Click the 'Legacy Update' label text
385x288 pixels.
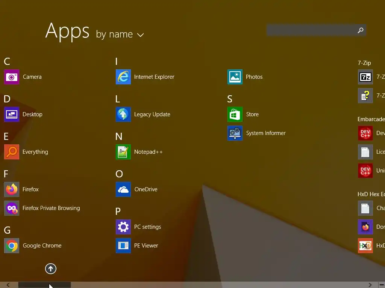pyautogui.click(x=152, y=114)
